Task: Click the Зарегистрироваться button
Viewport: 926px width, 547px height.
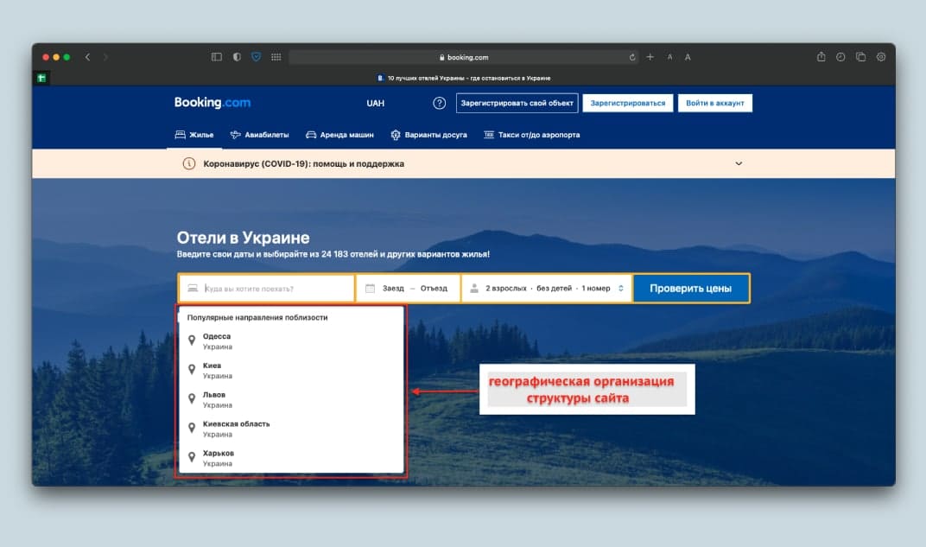Action: click(628, 104)
